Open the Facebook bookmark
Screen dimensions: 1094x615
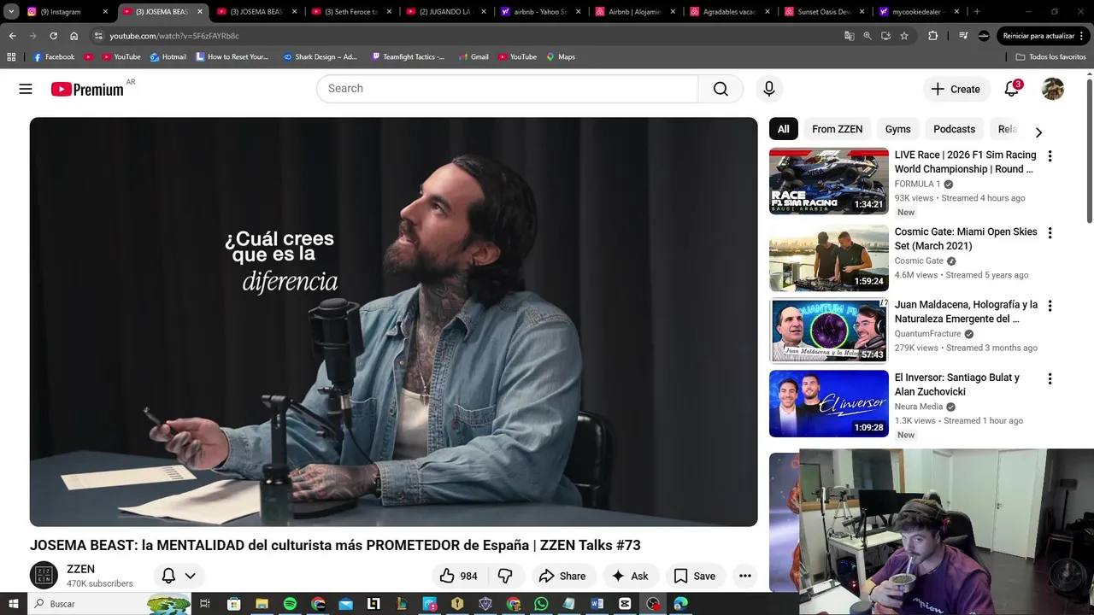pos(54,56)
